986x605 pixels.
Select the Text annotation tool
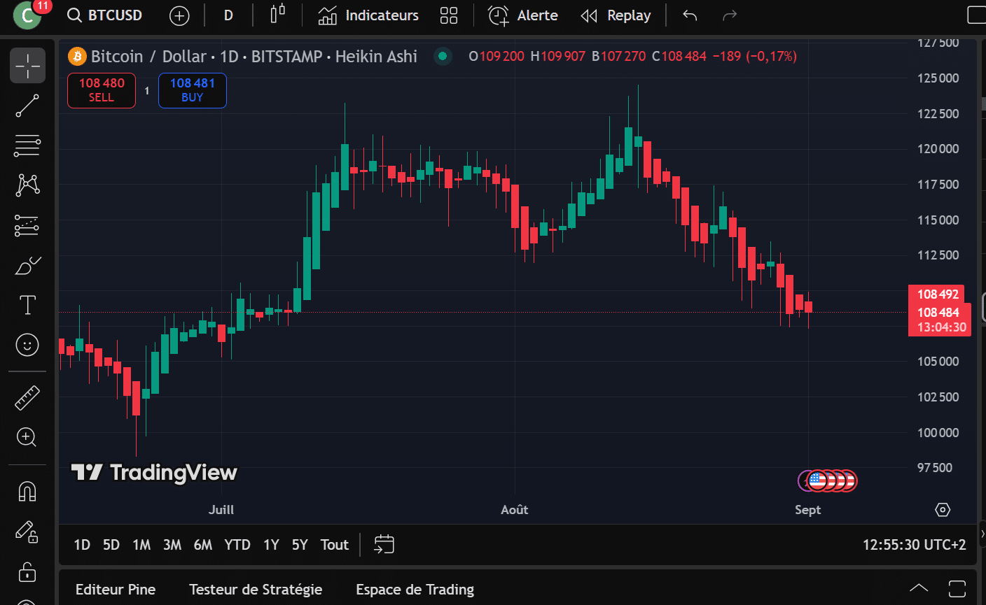[x=27, y=305]
